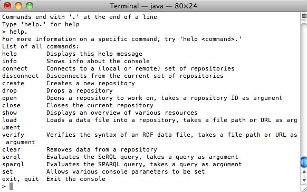Viewport: 307px width, 192px height.
Task: Click the scrollbar up arrow
Action: [x=304, y=171]
